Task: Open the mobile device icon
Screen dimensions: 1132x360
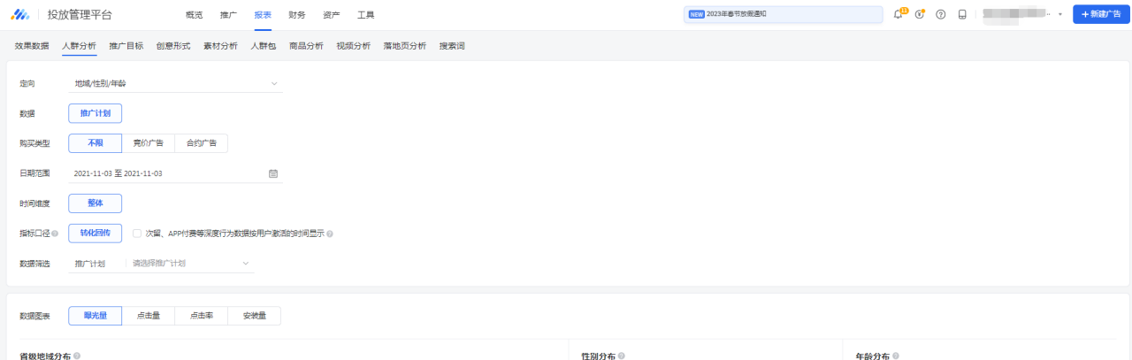Action: point(962,14)
